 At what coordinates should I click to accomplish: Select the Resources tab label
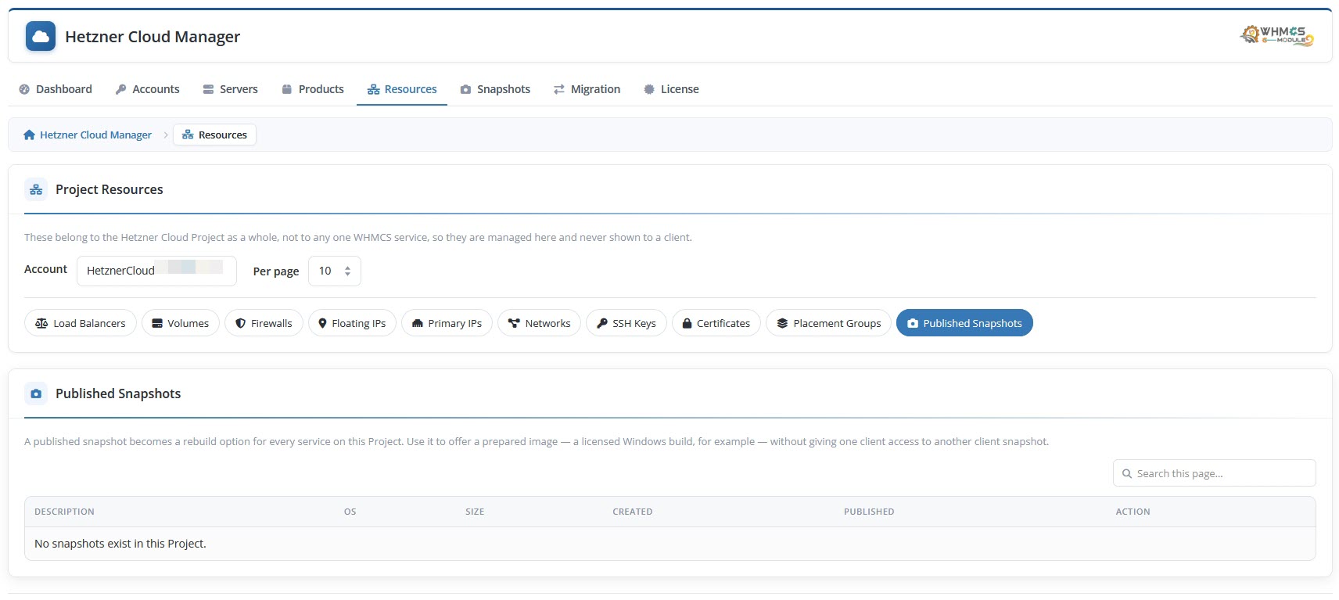pos(411,89)
